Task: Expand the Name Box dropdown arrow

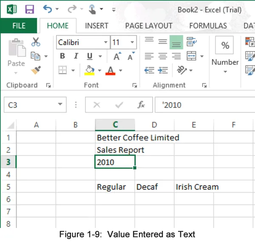Action: tap(60, 105)
